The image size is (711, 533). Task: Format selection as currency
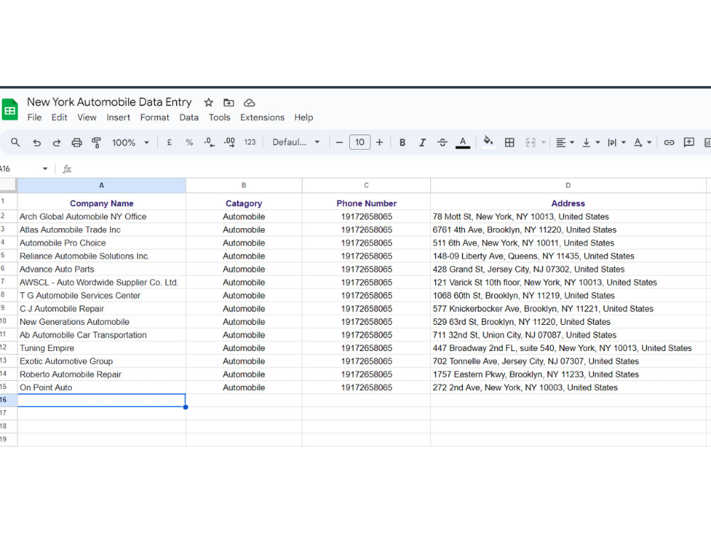pyautogui.click(x=169, y=142)
